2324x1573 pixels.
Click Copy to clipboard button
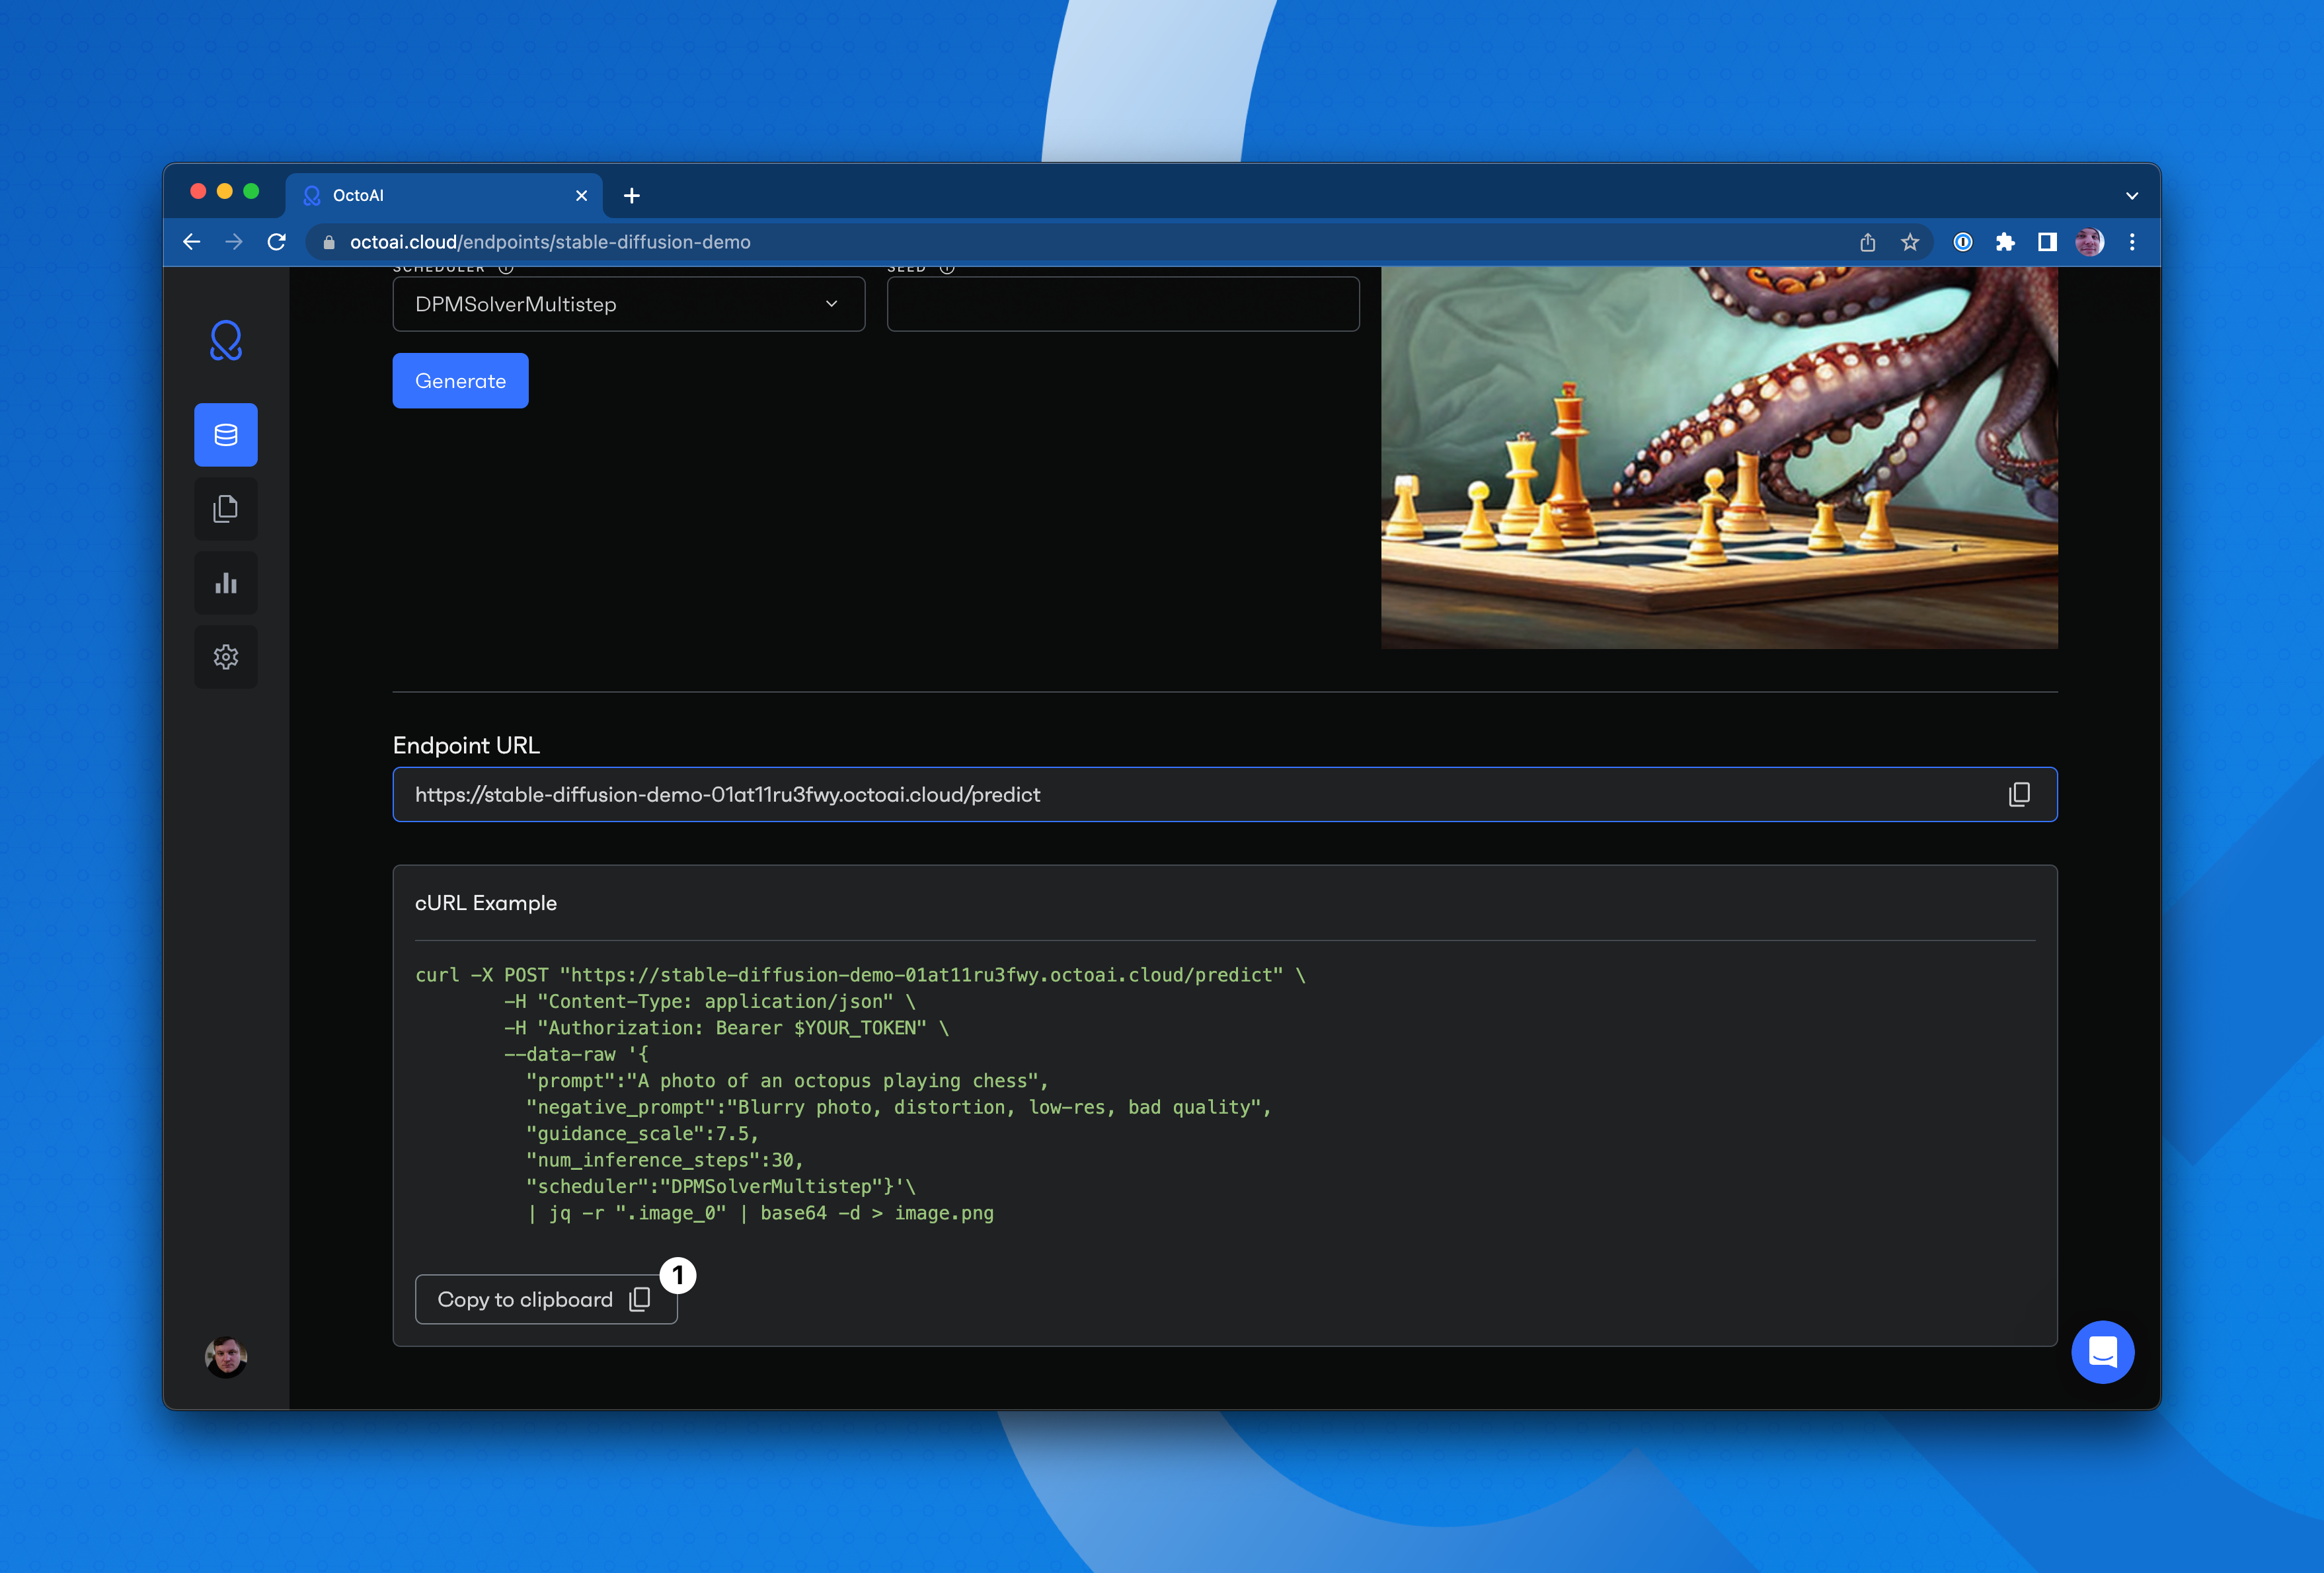pos(545,1299)
